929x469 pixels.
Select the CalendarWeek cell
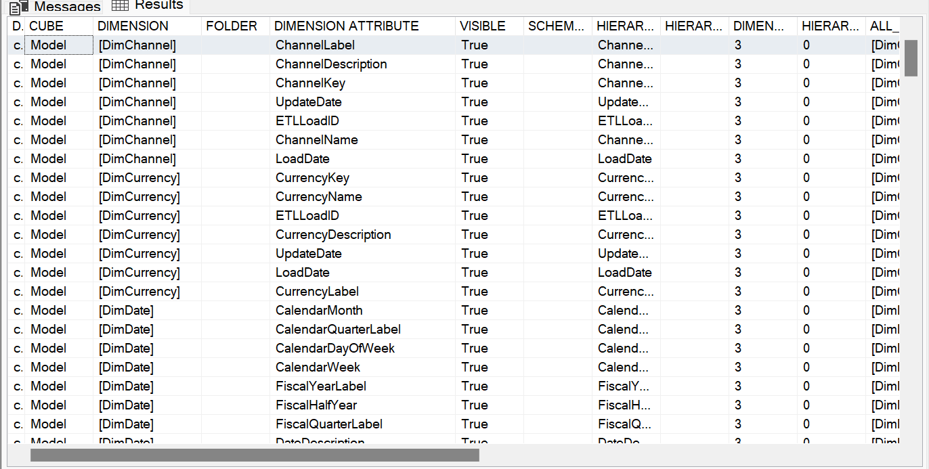coord(362,367)
